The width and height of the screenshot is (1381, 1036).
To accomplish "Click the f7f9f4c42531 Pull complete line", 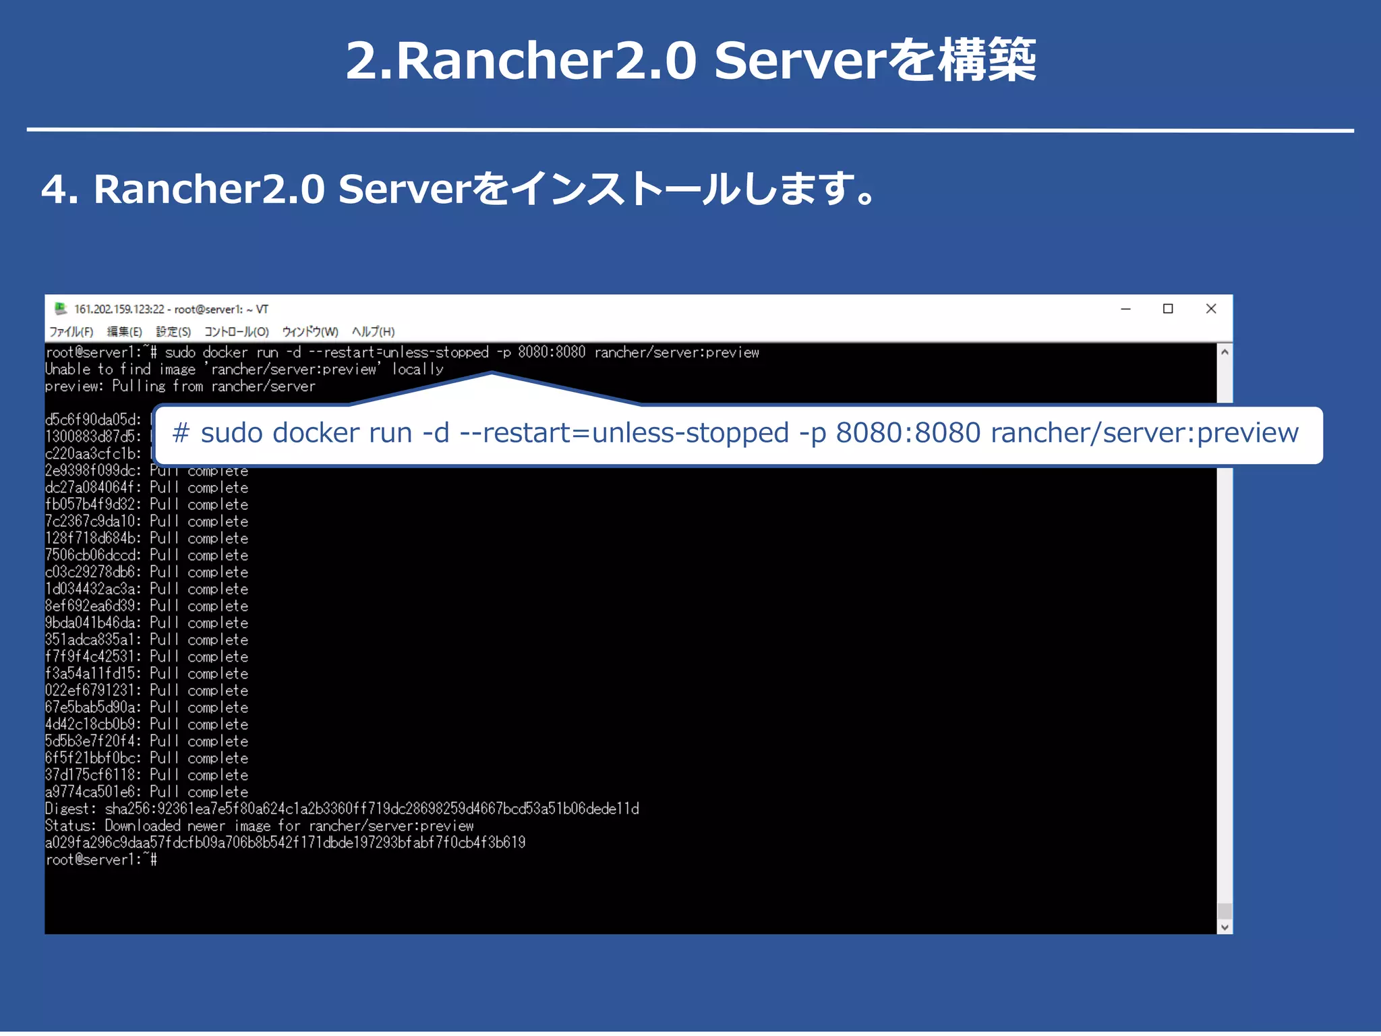I will coord(146,656).
